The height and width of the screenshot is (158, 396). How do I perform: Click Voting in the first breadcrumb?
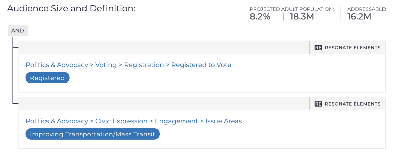[x=106, y=65]
